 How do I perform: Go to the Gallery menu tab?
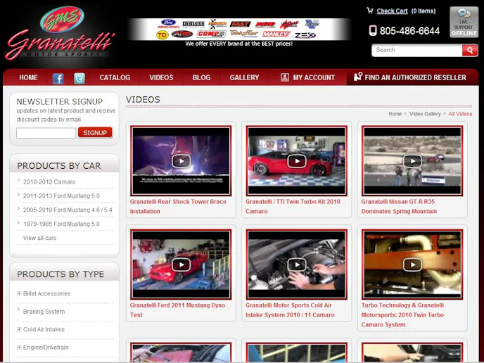click(244, 77)
